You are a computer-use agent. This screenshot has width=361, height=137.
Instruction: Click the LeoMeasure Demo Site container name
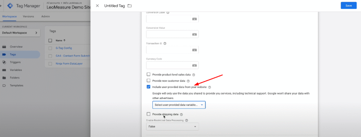click(x=68, y=7)
